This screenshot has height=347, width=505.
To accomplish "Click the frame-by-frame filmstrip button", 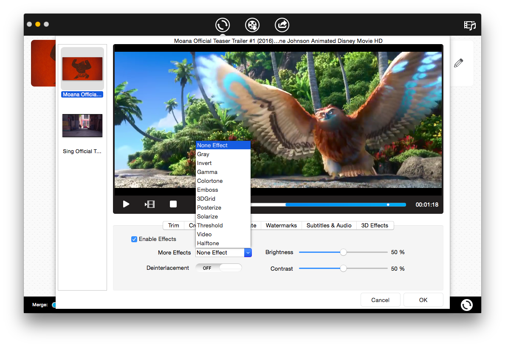I will (150, 204).
